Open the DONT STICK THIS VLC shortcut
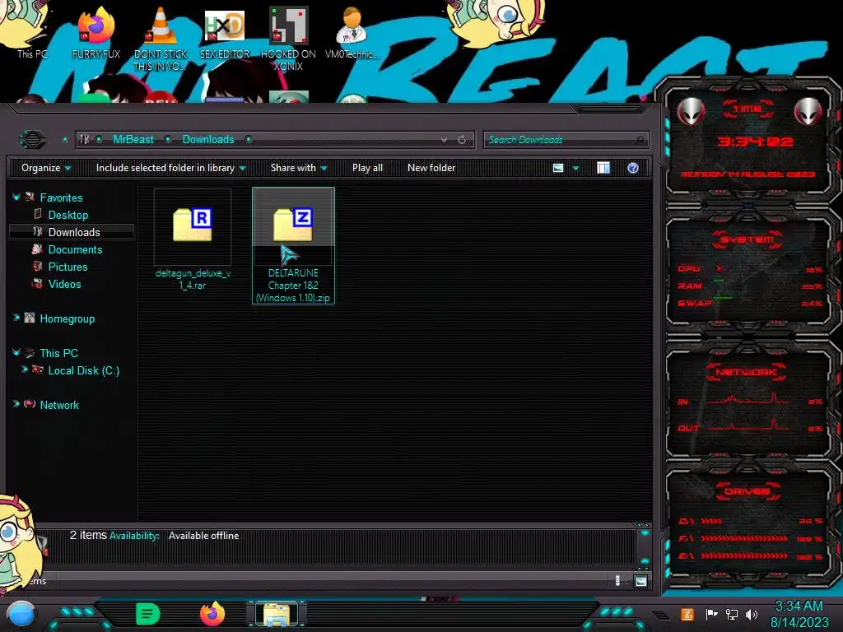The image size is (843, 632). tap(161, 39)
